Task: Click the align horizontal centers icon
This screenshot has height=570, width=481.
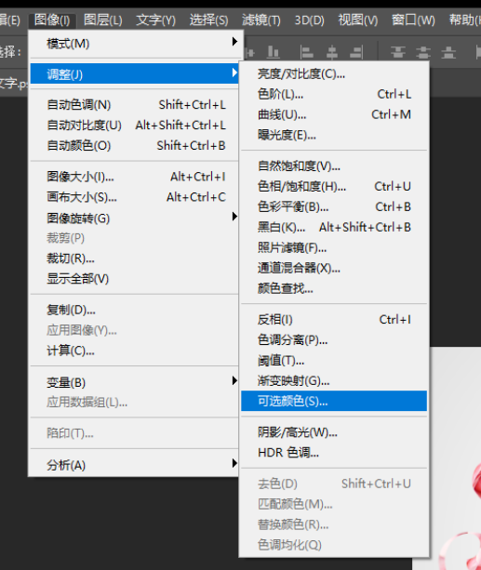Action: pos(331,52)
